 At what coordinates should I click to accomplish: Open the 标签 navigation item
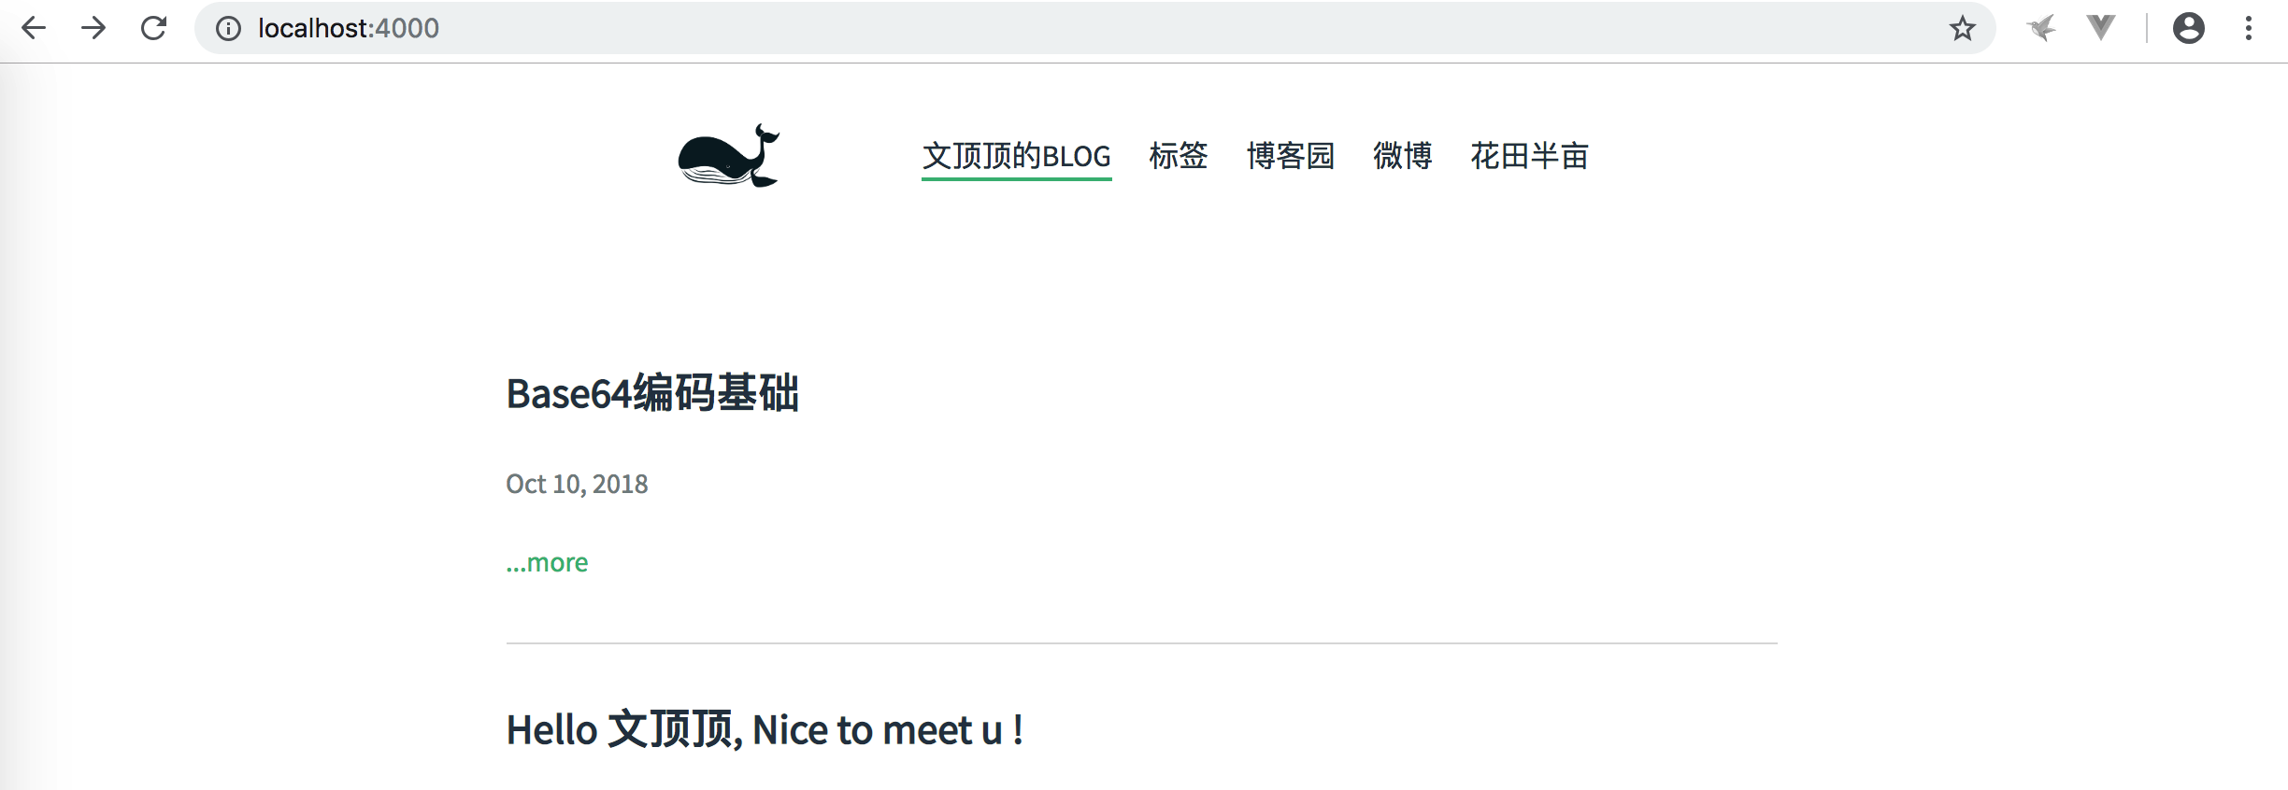(1179, 156)
